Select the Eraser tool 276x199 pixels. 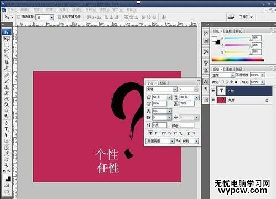click(x=7, y=98)
